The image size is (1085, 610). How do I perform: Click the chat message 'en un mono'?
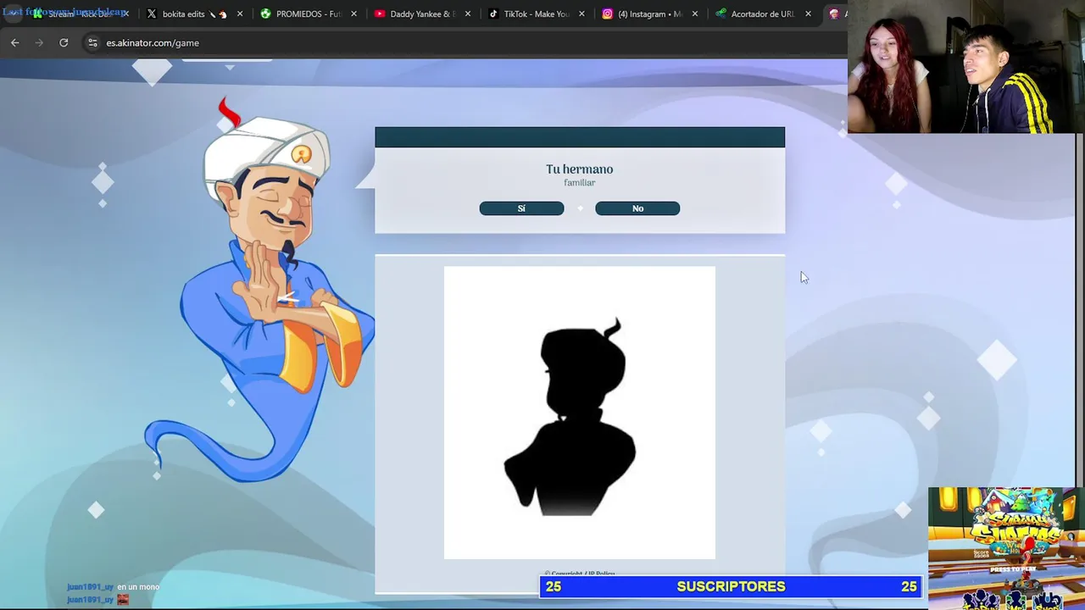point(138,587)
